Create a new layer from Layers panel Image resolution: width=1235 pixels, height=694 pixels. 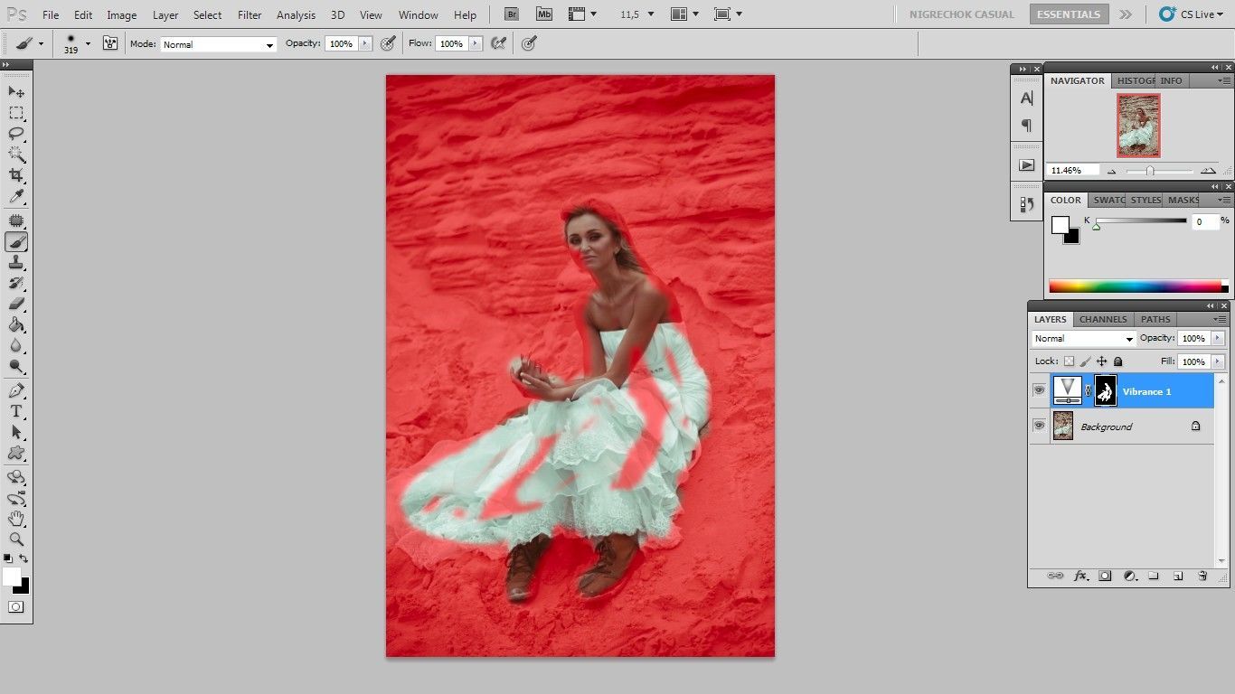(1178, 576)
